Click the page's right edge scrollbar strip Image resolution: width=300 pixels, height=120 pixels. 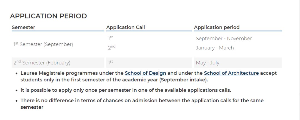pyautogui.click(x=299, y=60)
